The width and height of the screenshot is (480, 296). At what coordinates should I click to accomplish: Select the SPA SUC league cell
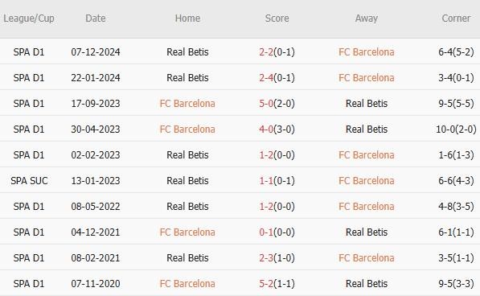pyautogui.click(x=29, y=181)
